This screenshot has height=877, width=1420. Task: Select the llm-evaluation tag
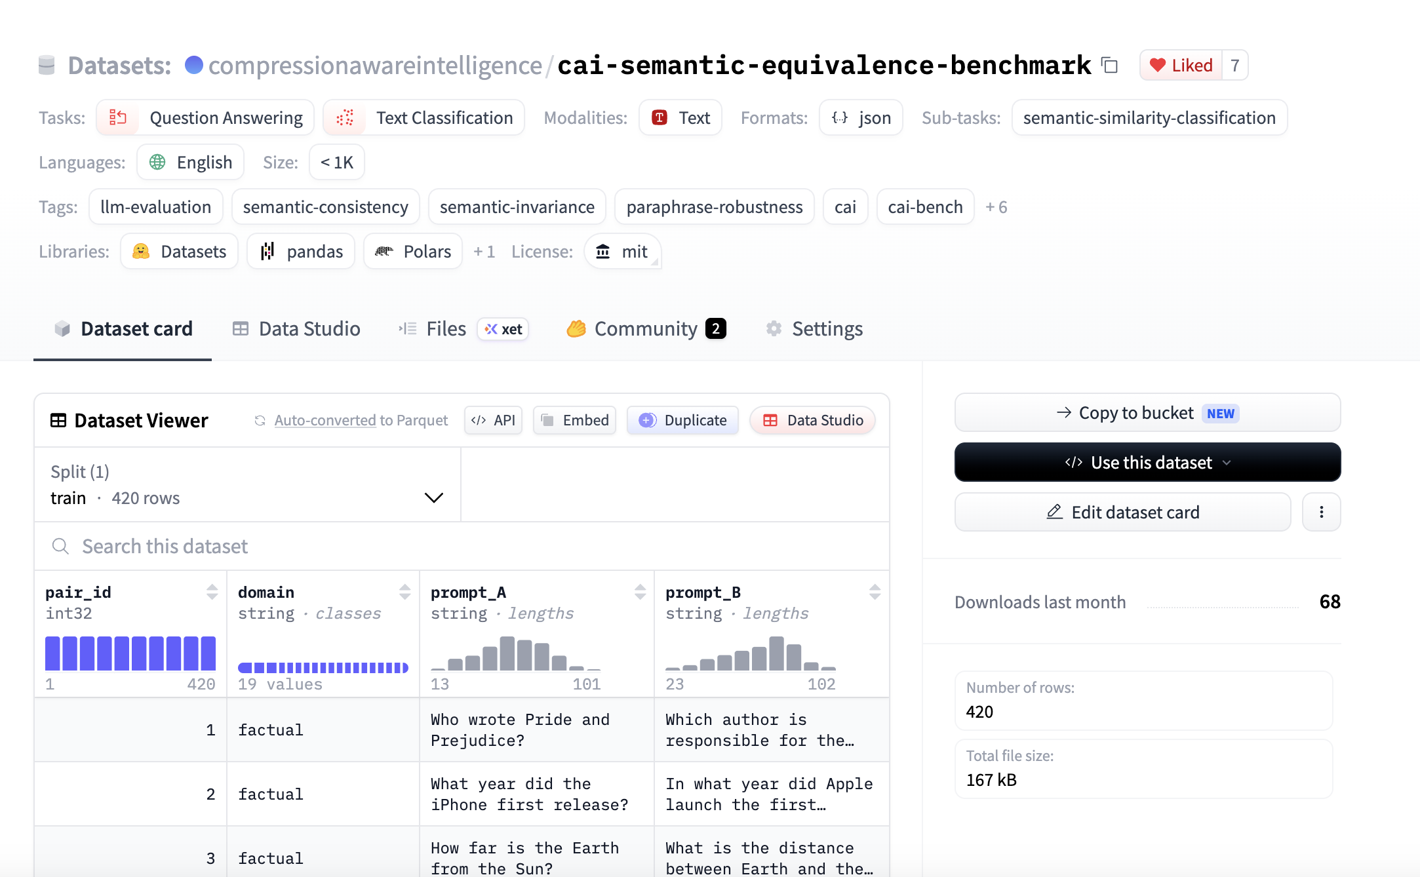pos(156,206)
